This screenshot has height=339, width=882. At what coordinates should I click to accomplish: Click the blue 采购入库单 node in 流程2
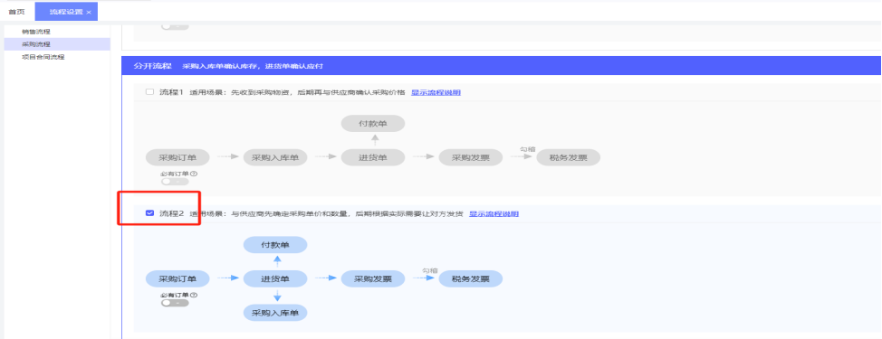(275, 313)
